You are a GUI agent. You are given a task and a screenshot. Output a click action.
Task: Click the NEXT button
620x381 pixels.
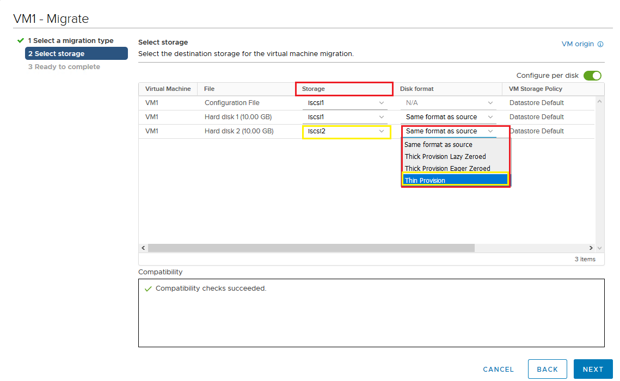coord(593,369)
